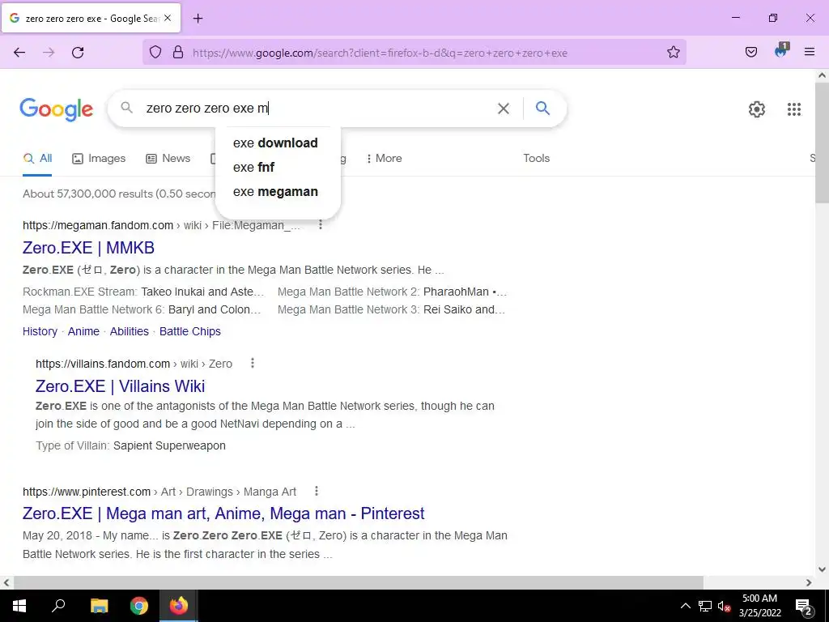Click the 'PharaohMan' text
Screen dimensions: 829x622
456,292
